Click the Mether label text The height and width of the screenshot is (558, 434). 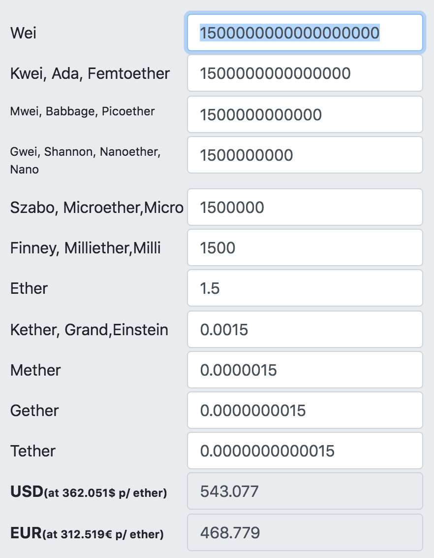(x=35, y=370)
